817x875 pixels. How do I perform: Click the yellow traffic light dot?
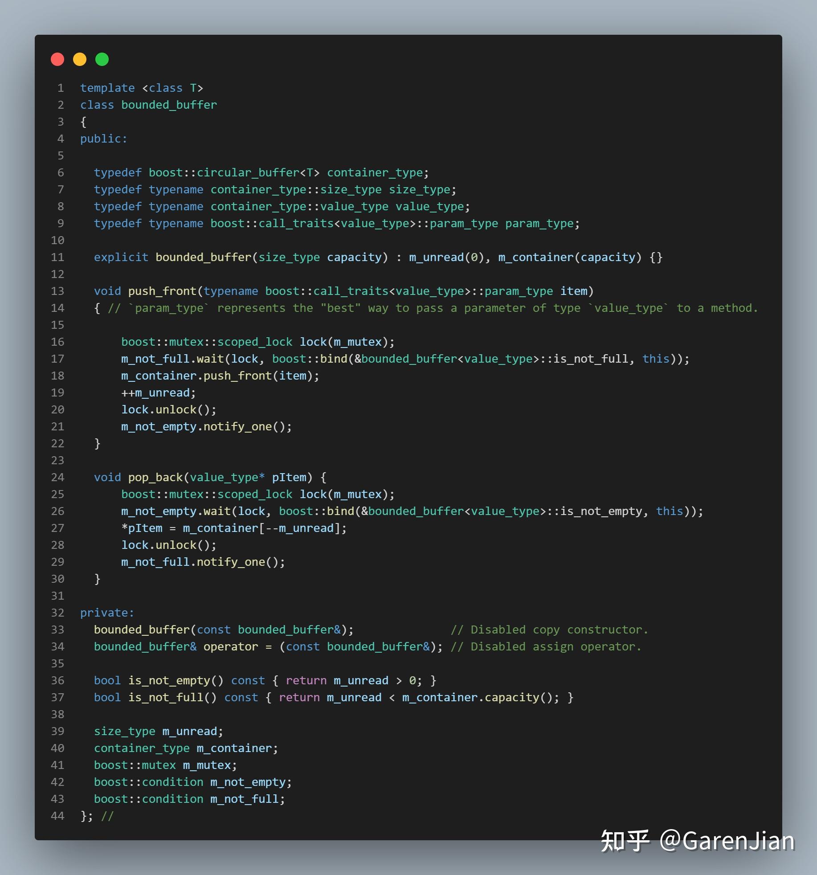(80, 58)
